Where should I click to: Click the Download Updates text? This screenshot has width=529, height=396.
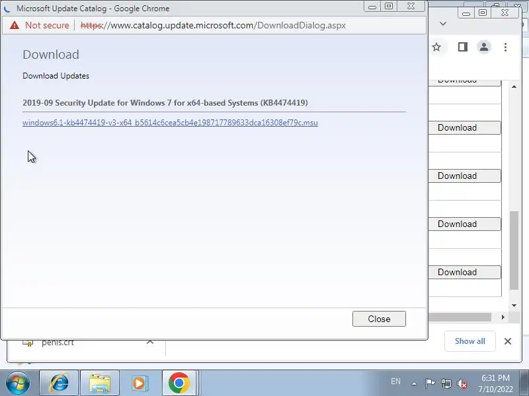pos(56,76)
